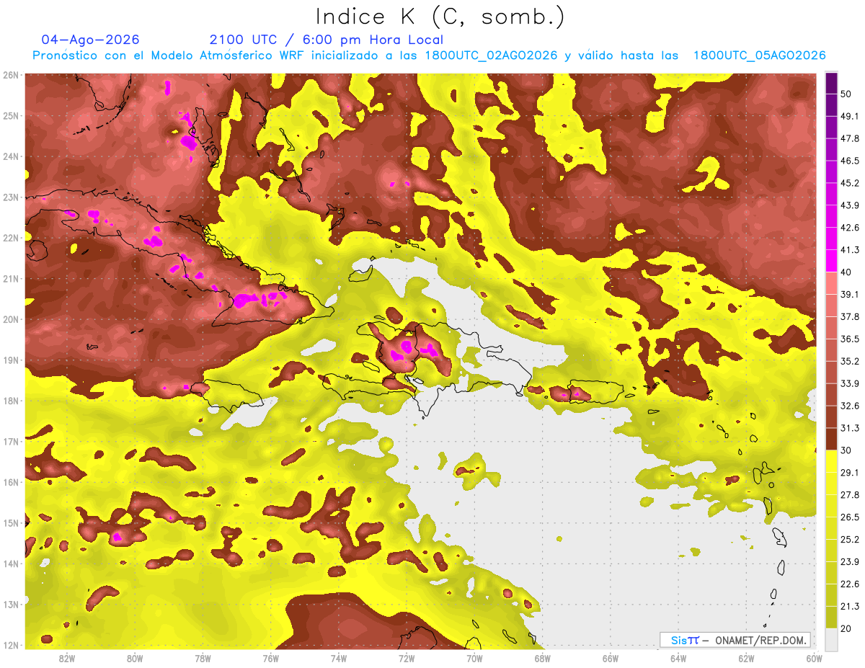Select the date label '04-Ago-2026'

(91, 40)
